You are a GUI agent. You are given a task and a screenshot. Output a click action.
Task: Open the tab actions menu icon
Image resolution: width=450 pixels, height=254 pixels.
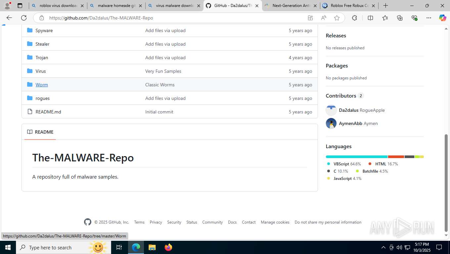pyautogui.click(x=20, y=6)
